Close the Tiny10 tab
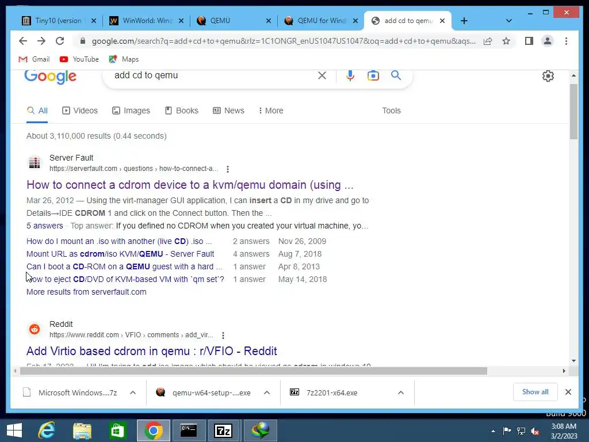 point(94,21)
